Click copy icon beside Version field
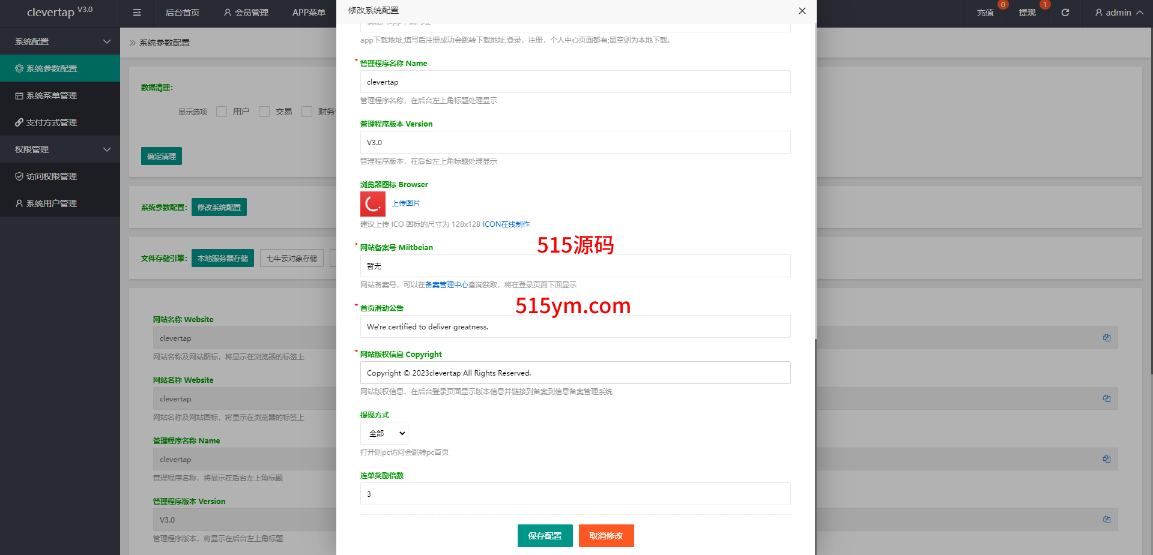This screenshot has height=555, width=1153. [x=1106, y=520]
